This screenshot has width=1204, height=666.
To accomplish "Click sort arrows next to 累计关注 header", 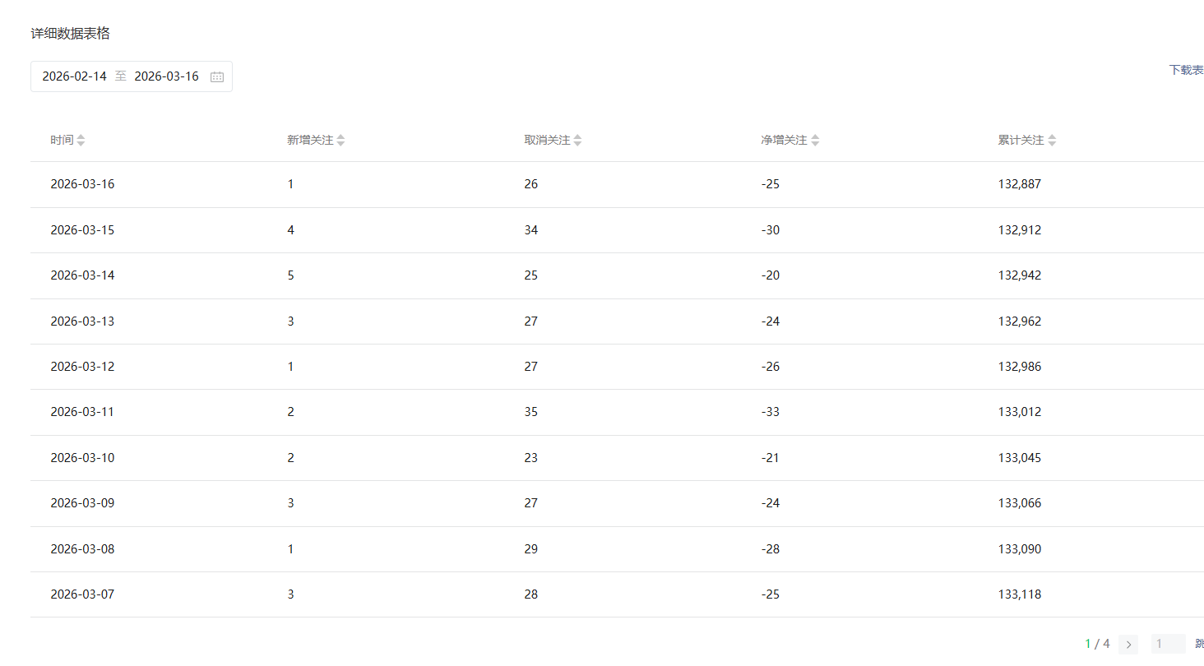I will (x=1052, y=141).
